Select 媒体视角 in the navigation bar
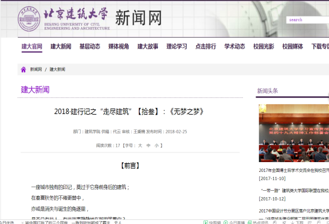The height and width of the screenshot is (224, 329). 119,46
